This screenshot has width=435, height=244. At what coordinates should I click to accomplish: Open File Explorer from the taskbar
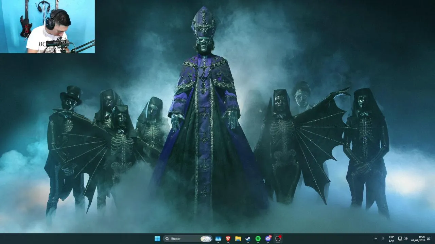pos(238,239)
